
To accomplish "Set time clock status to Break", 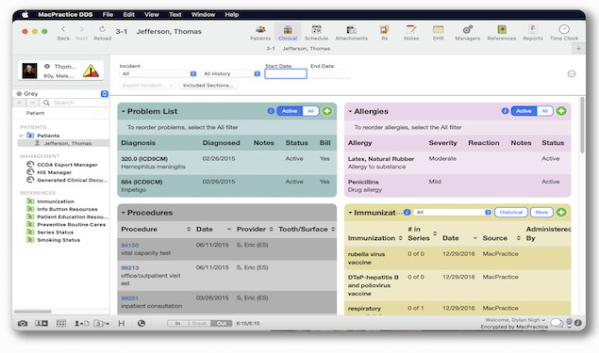I will [x=199, y=323].
